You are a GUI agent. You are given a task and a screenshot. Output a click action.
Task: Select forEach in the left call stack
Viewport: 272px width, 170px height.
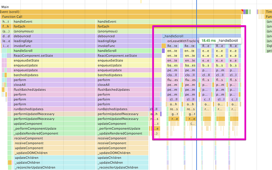click(54, 26)
